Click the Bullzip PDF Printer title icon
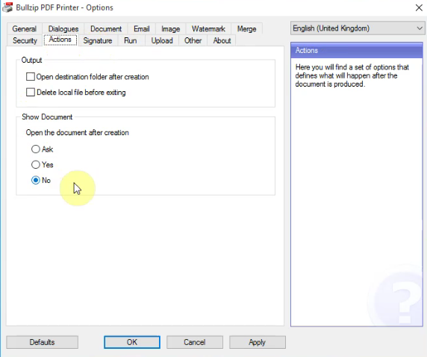 pyautogui.click(x=7, y=7)
